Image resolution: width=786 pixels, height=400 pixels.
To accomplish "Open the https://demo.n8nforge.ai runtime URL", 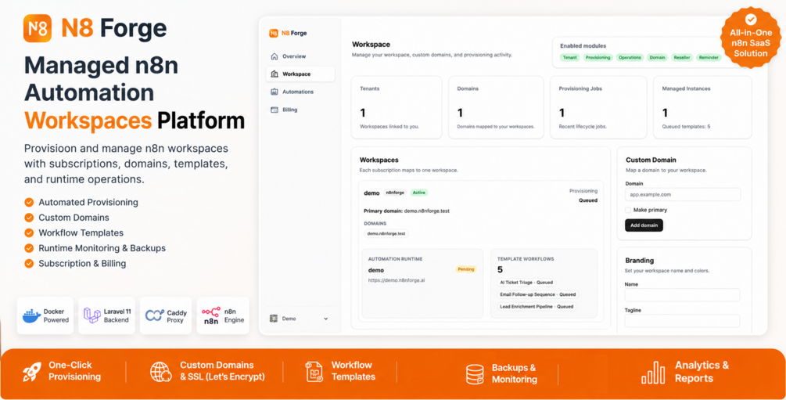I will 397,280.
